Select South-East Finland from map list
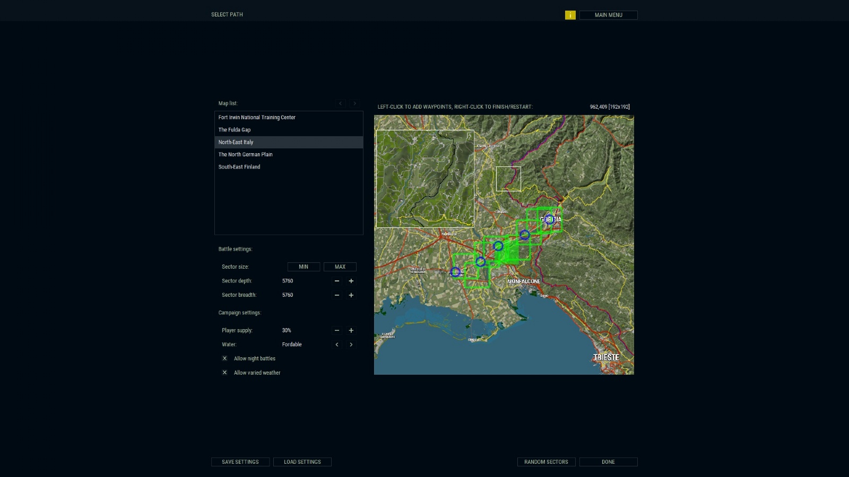 click(239, 167)
